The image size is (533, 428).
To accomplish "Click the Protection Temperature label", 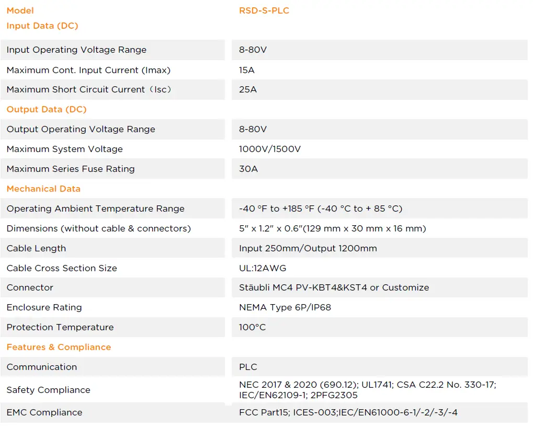I will [60, 327].
